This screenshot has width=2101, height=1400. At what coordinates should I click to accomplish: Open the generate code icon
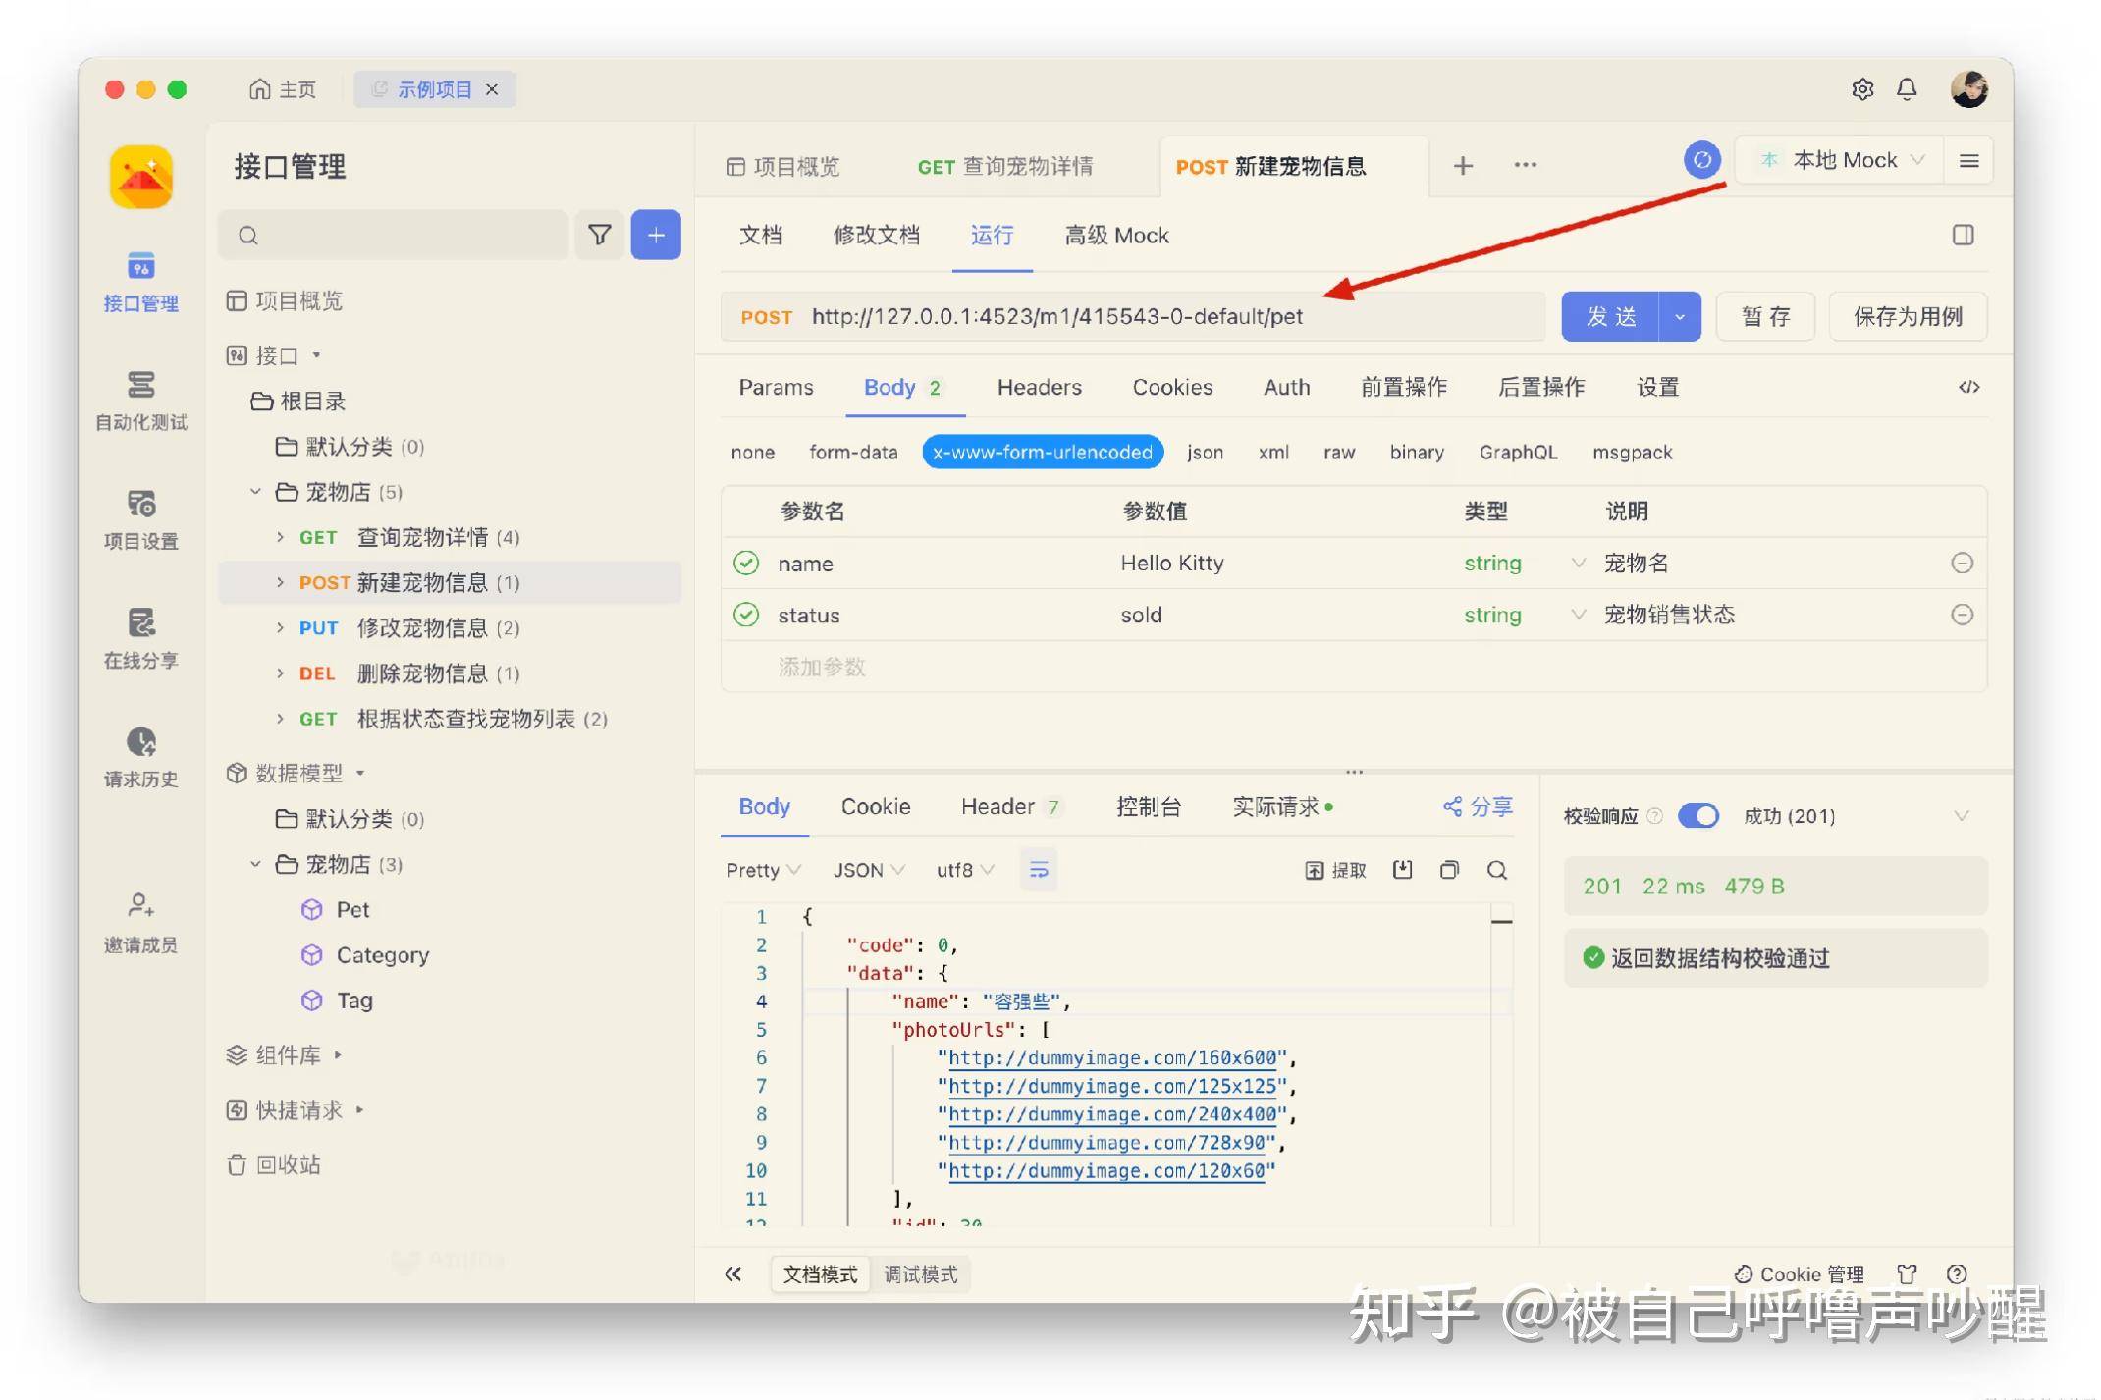click(x=1968, y=387)
